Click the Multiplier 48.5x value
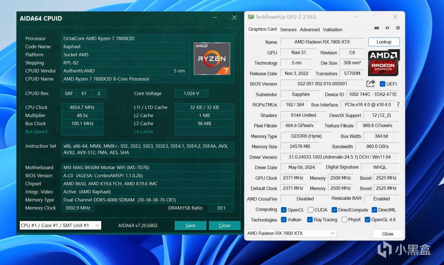Screen dimensions: 444x265 click(82, 115)
